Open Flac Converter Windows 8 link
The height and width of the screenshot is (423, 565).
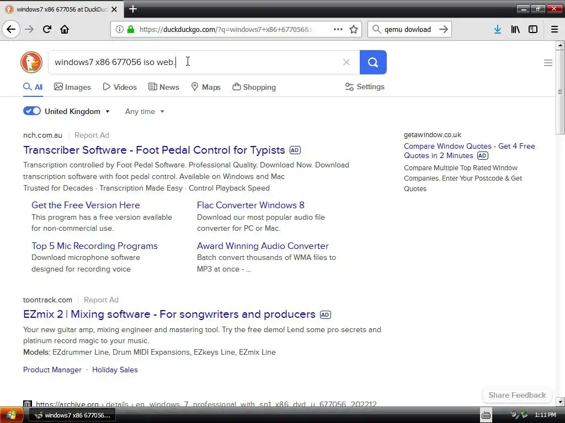[x=250, y=205]
